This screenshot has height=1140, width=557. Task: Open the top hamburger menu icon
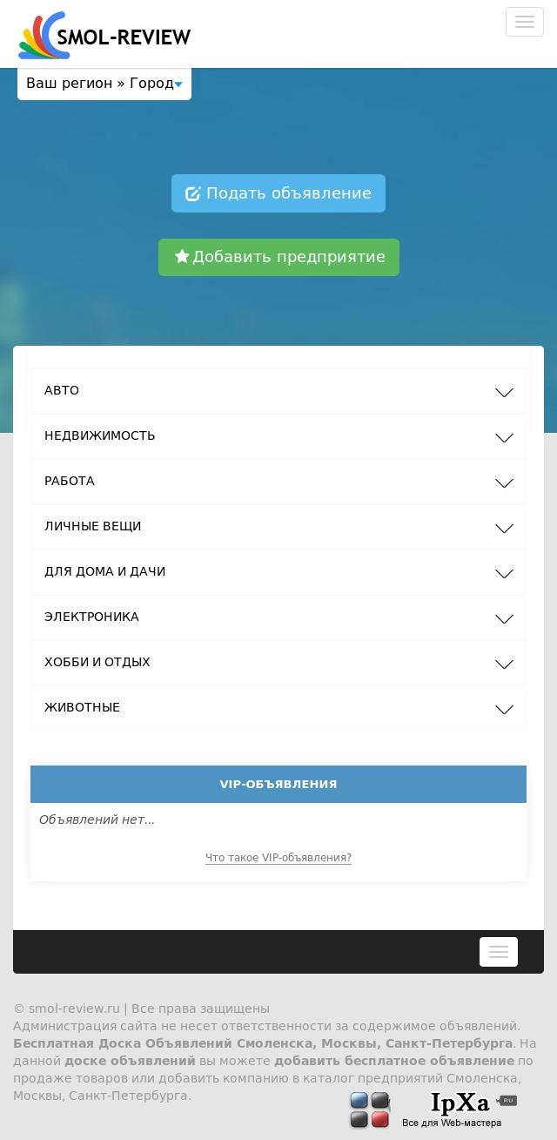[525, 22]
